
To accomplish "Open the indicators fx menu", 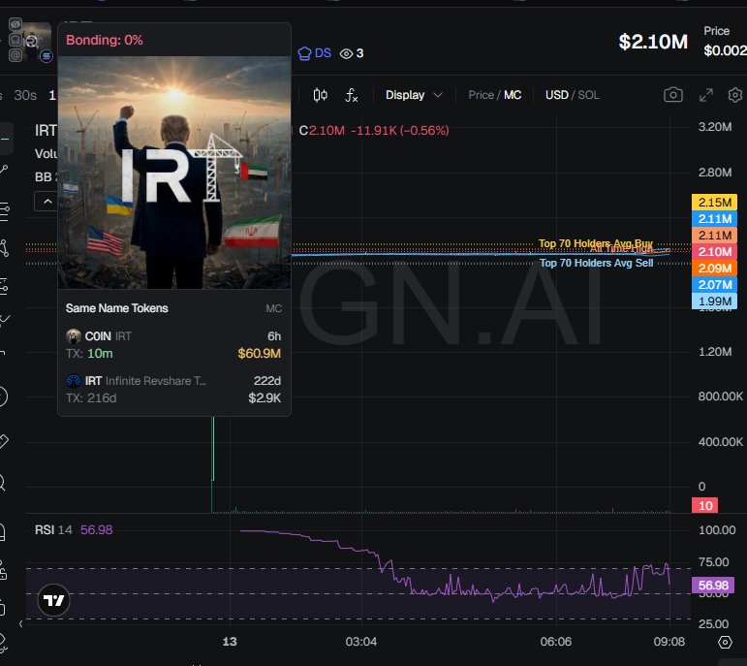I will pos(352,95).
